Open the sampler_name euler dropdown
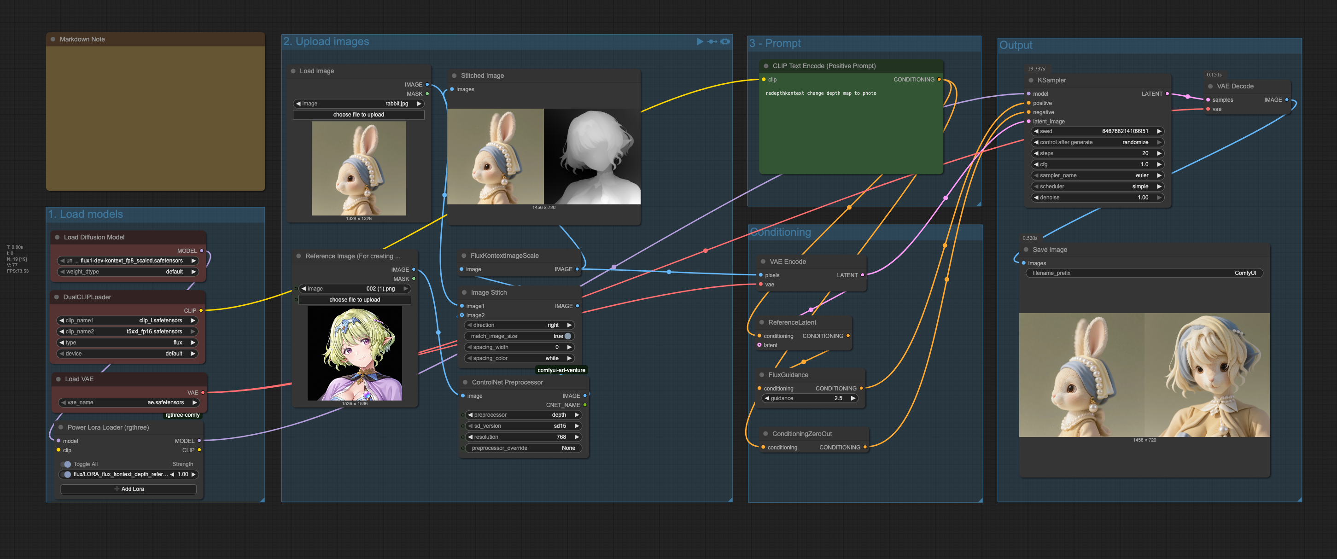 tap(1098, 175)
